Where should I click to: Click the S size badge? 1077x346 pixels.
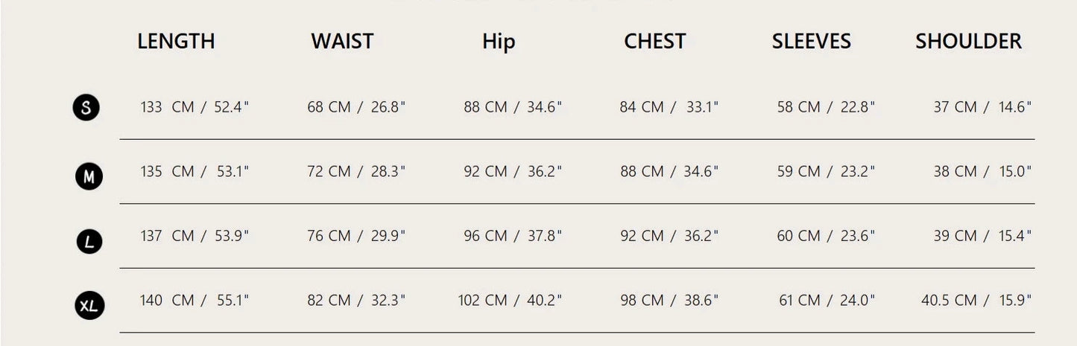[86, 108]
